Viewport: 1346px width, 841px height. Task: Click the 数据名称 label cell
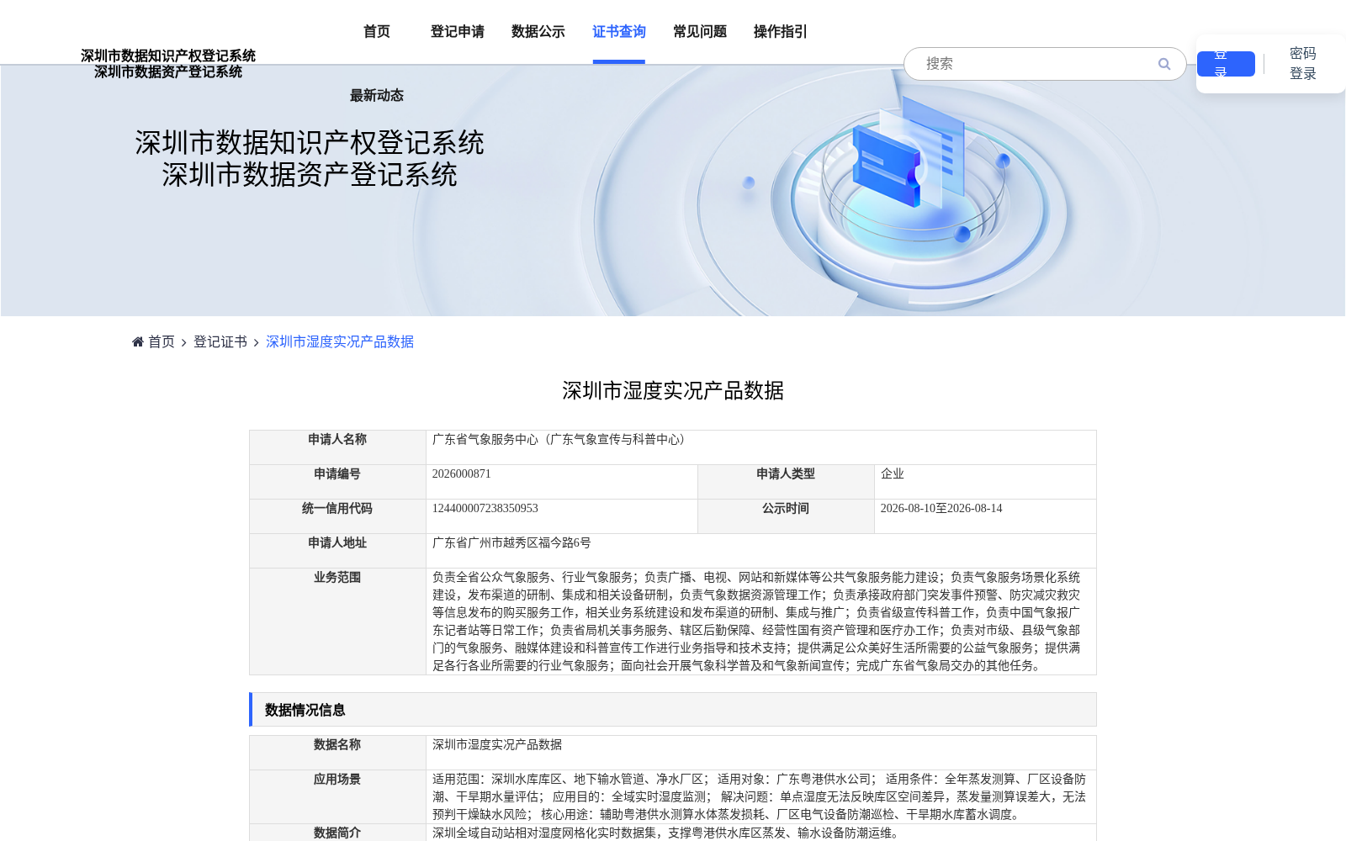pos(337,753)
